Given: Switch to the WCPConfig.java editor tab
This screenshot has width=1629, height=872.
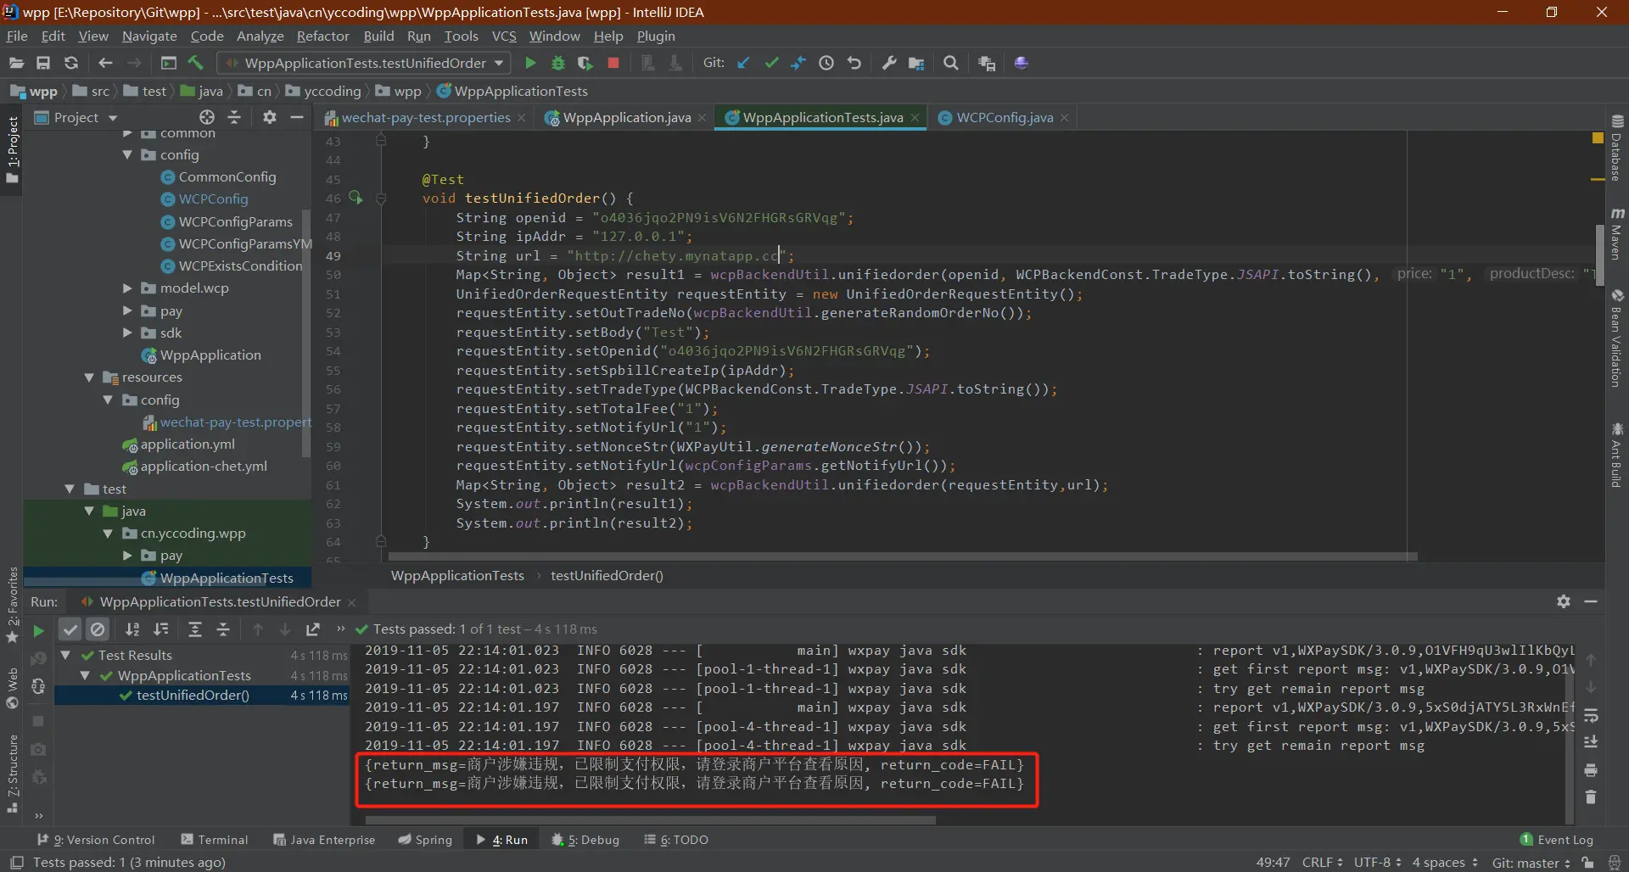Looking at the screenshot, I should tap(1004, 118).
